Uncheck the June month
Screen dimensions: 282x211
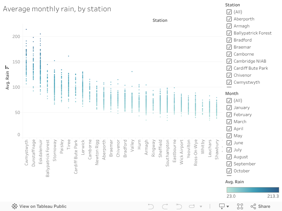(229, 143)
